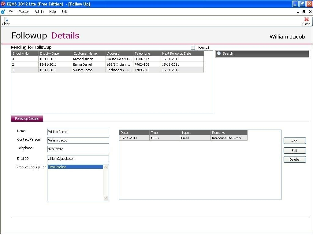Enable the Show All checkbox
Screen dimensions: 313x235
(x=193, y=48)
